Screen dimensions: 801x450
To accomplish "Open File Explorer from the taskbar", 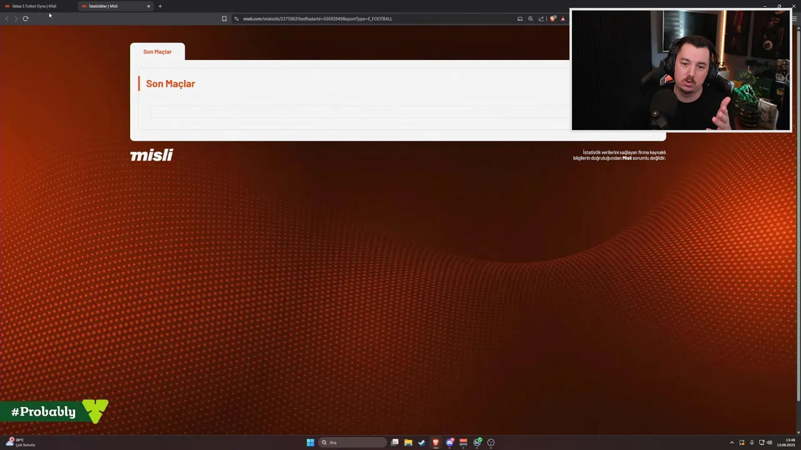I will pos(408,442).
